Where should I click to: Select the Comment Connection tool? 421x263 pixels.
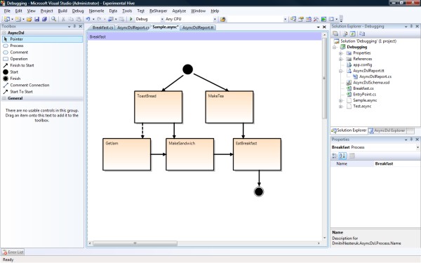point(29,85)
